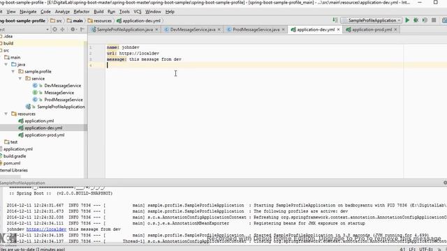
Task: Hide the project tool window
Action: (82, 29)
